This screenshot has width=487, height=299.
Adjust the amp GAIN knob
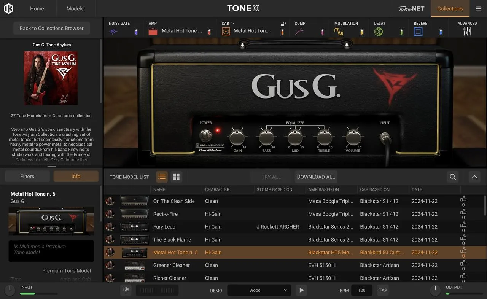tap(237, 137)
